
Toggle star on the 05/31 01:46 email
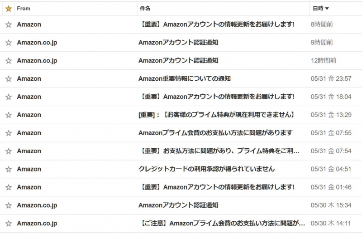point(8,187)
